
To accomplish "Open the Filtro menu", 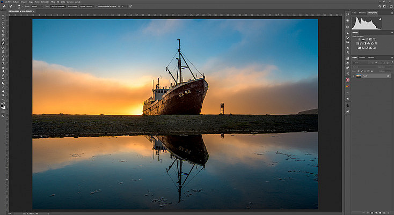I will pos(53,2).
